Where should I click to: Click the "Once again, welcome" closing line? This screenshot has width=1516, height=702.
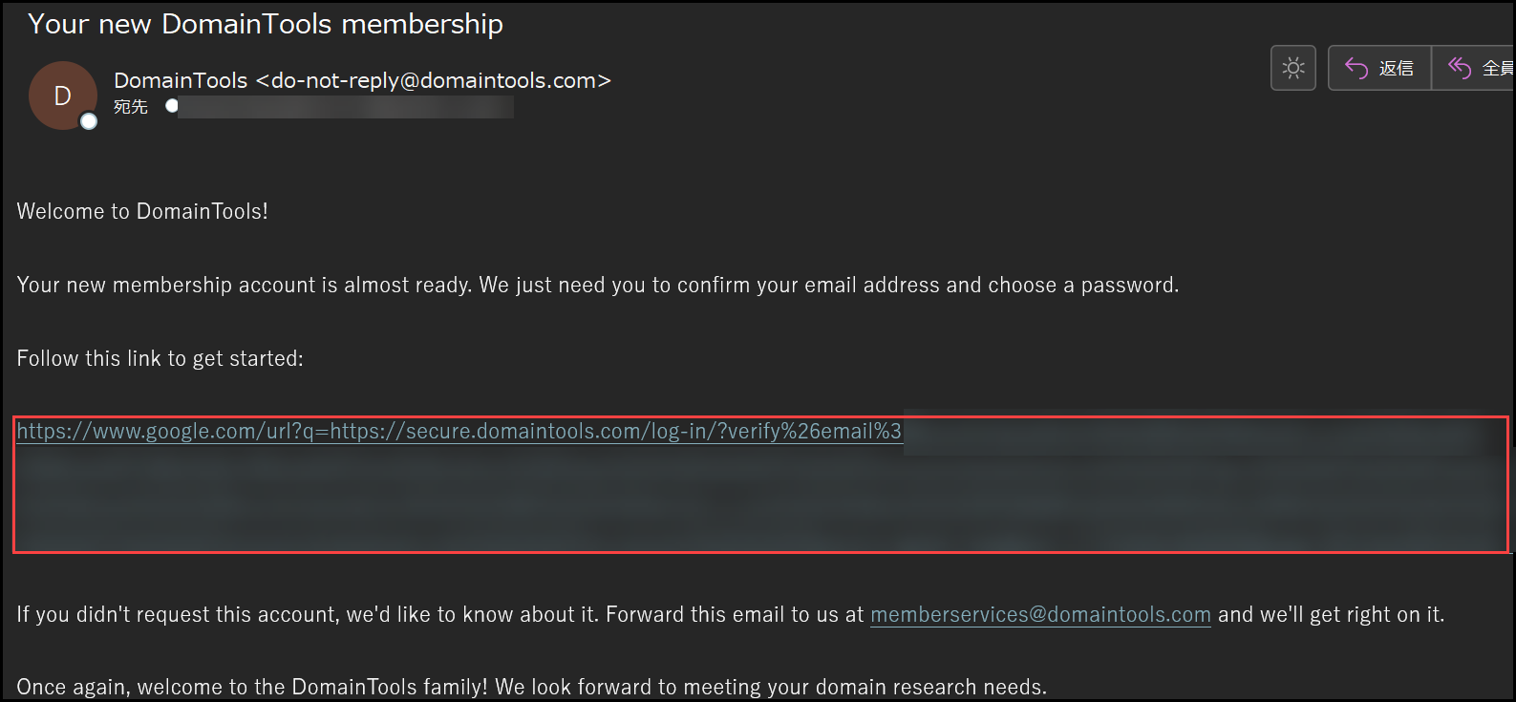531,688
